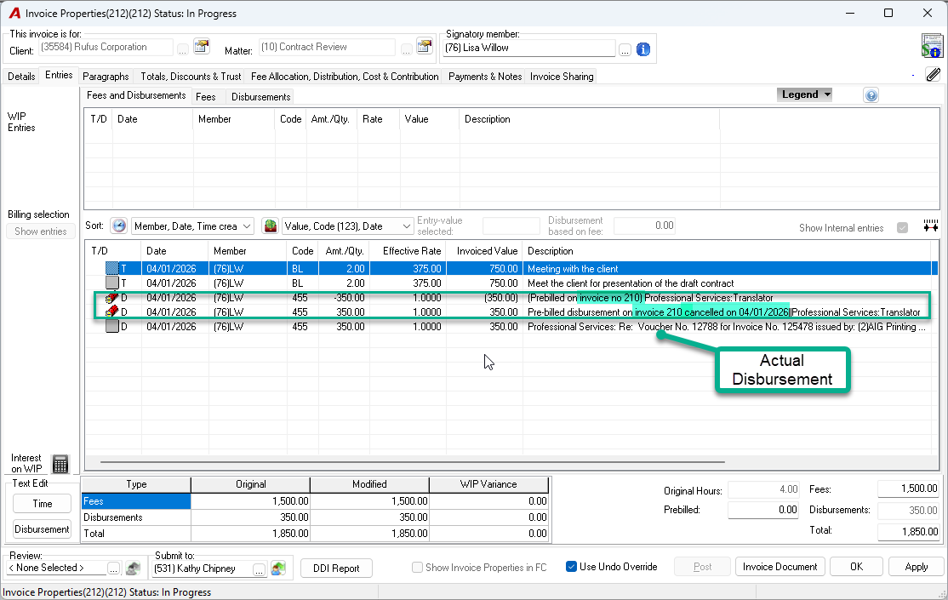The height and width of the screenshot is (600, 948).
Task: Open the Totals, Discounts & Trust tab
Action: pyautogui.click(x=191, y=77)
